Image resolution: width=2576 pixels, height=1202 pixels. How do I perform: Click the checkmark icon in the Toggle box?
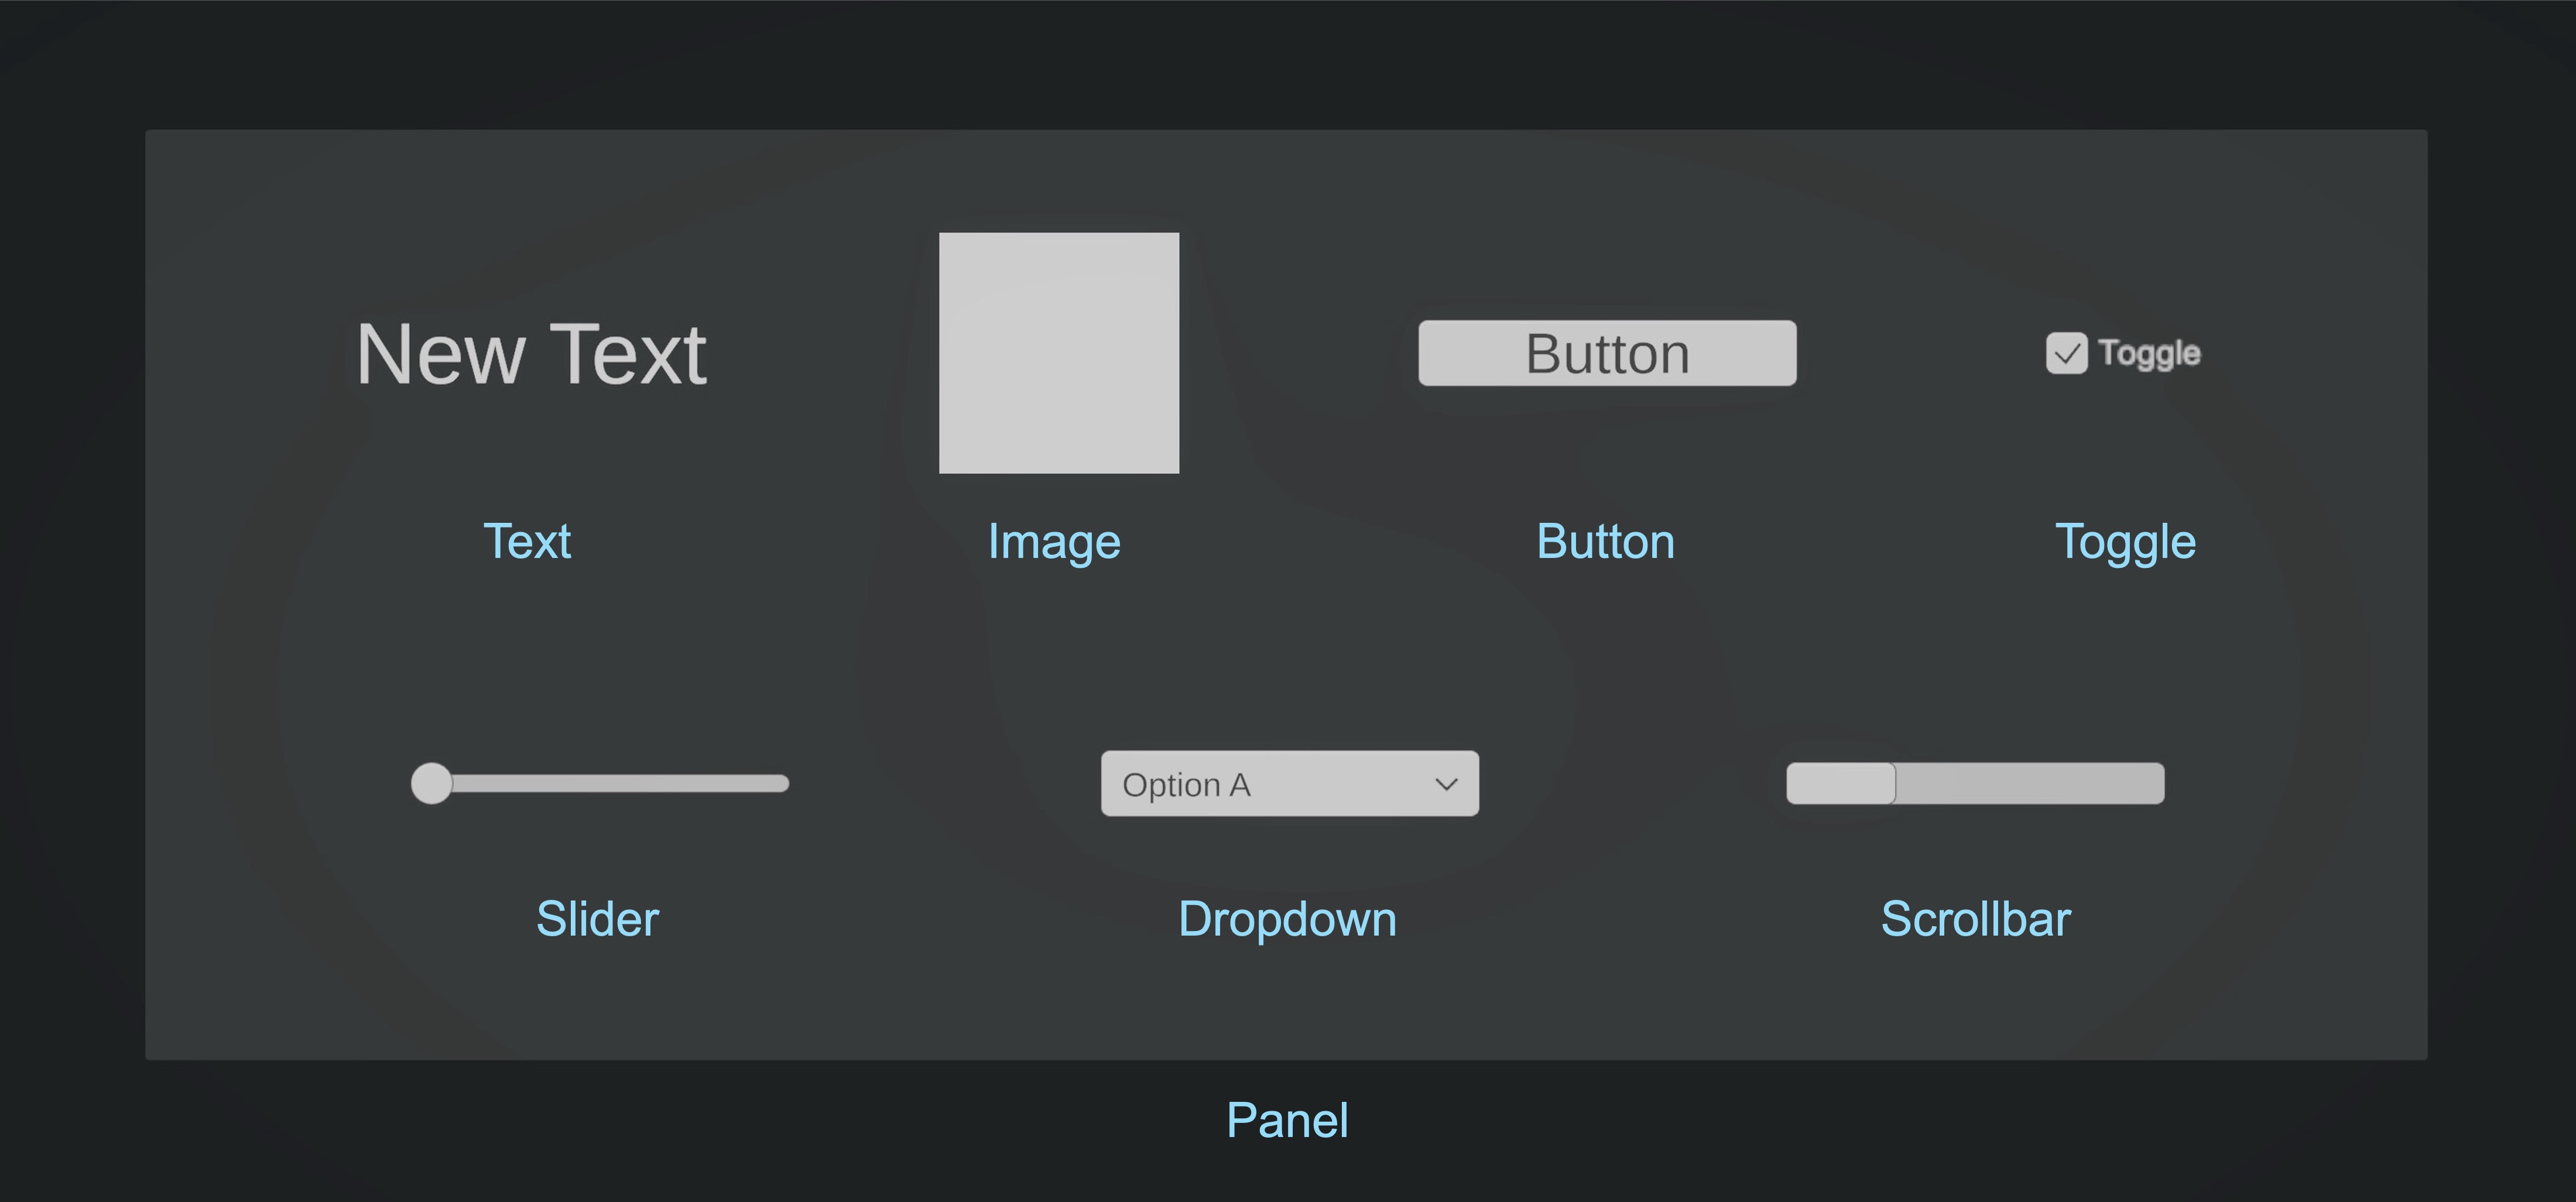click(x=2067, y=354)
